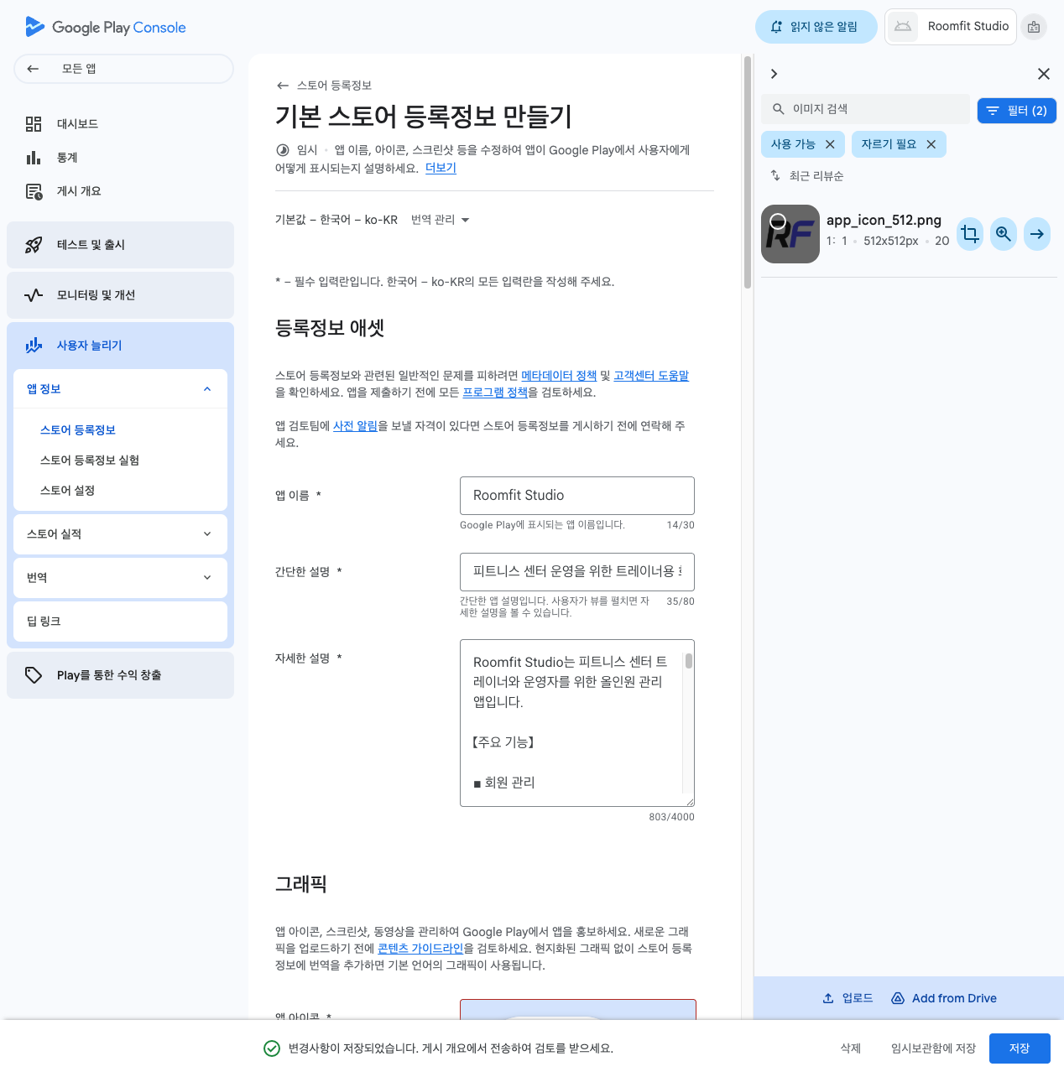
Task: Click the crop icon for app_icon_512.png
Action: (970, 234)
